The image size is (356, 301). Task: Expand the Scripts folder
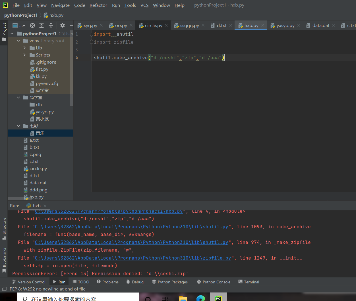[25, 55]
